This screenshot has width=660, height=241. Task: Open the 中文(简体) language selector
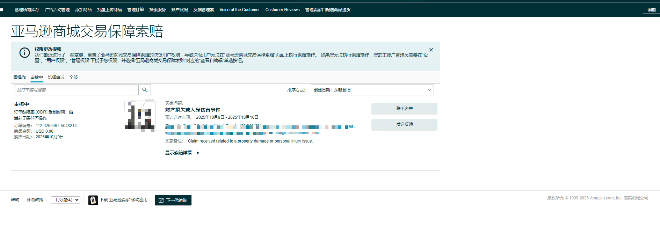click(x=66, y=200)
